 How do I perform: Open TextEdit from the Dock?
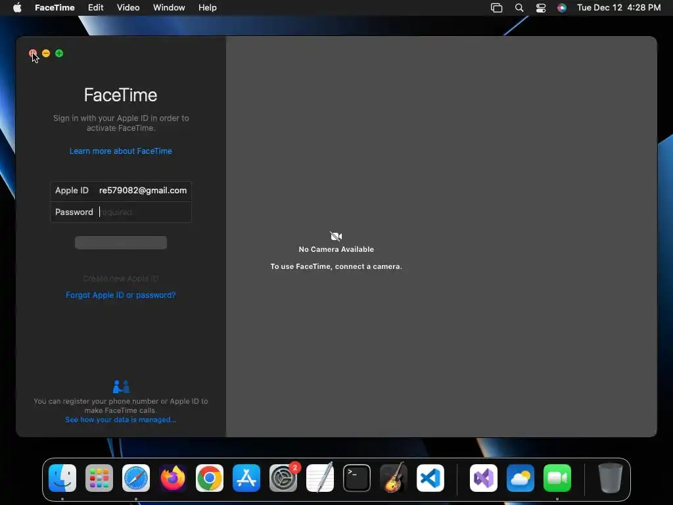tap(320, 478)
